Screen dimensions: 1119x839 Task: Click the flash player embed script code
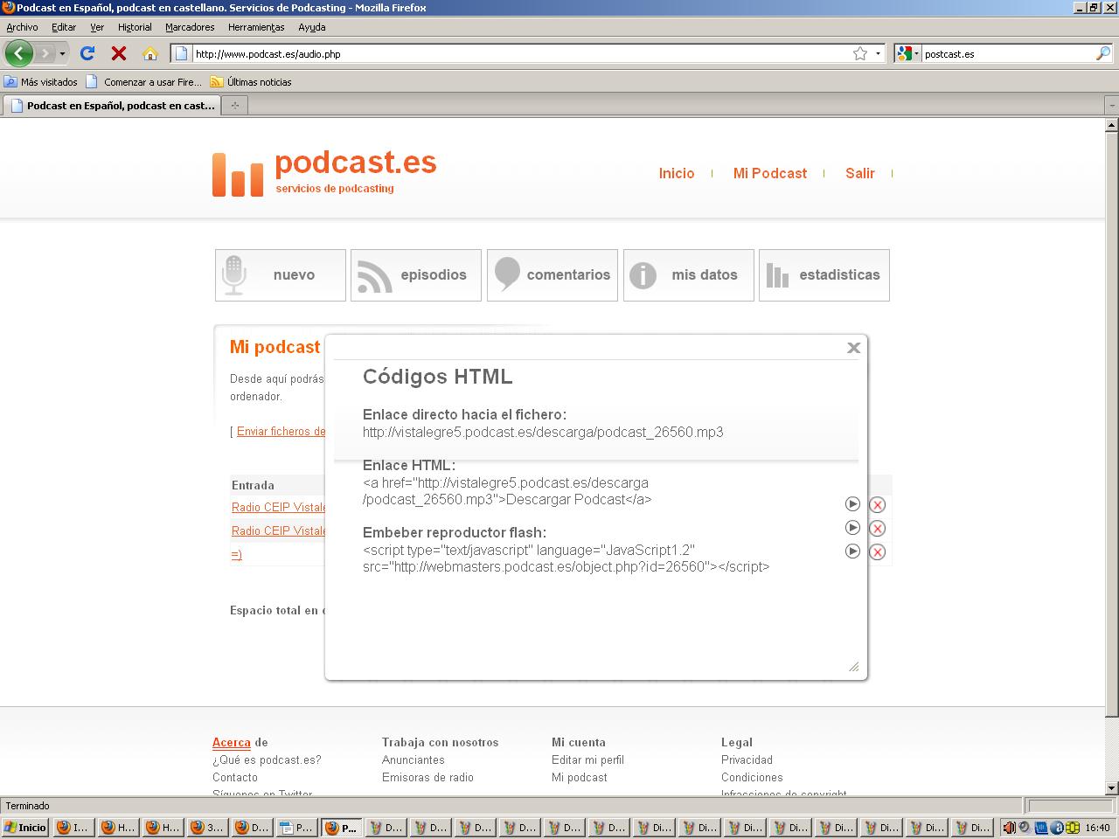[x=566, y=558]
